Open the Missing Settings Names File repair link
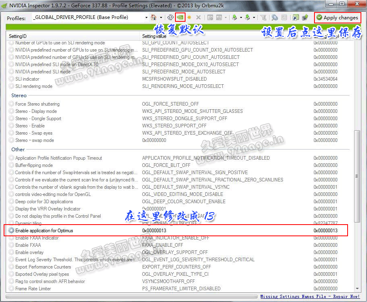 [310, 296]
